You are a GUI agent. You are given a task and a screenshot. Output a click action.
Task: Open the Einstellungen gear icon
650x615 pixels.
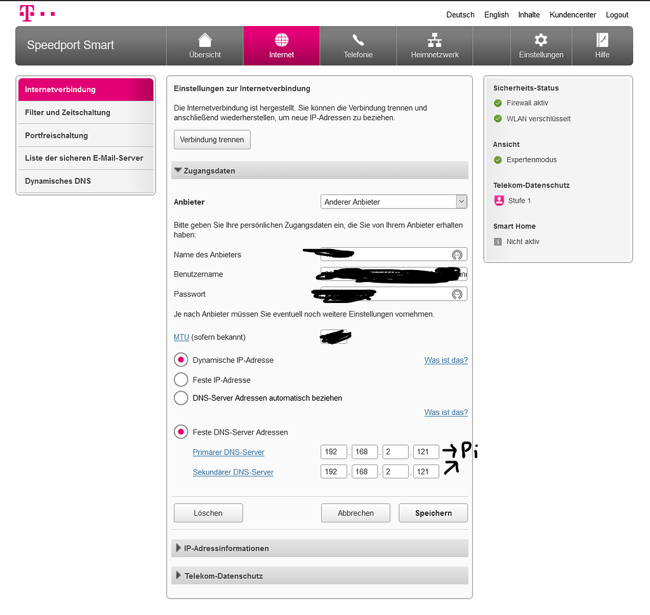pyautogui.click(x=541, y=41)
